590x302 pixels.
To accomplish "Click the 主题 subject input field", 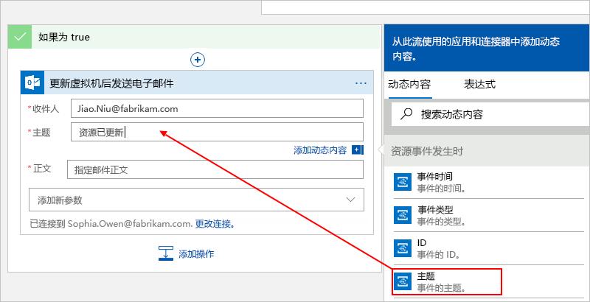I will coord(217,132).
